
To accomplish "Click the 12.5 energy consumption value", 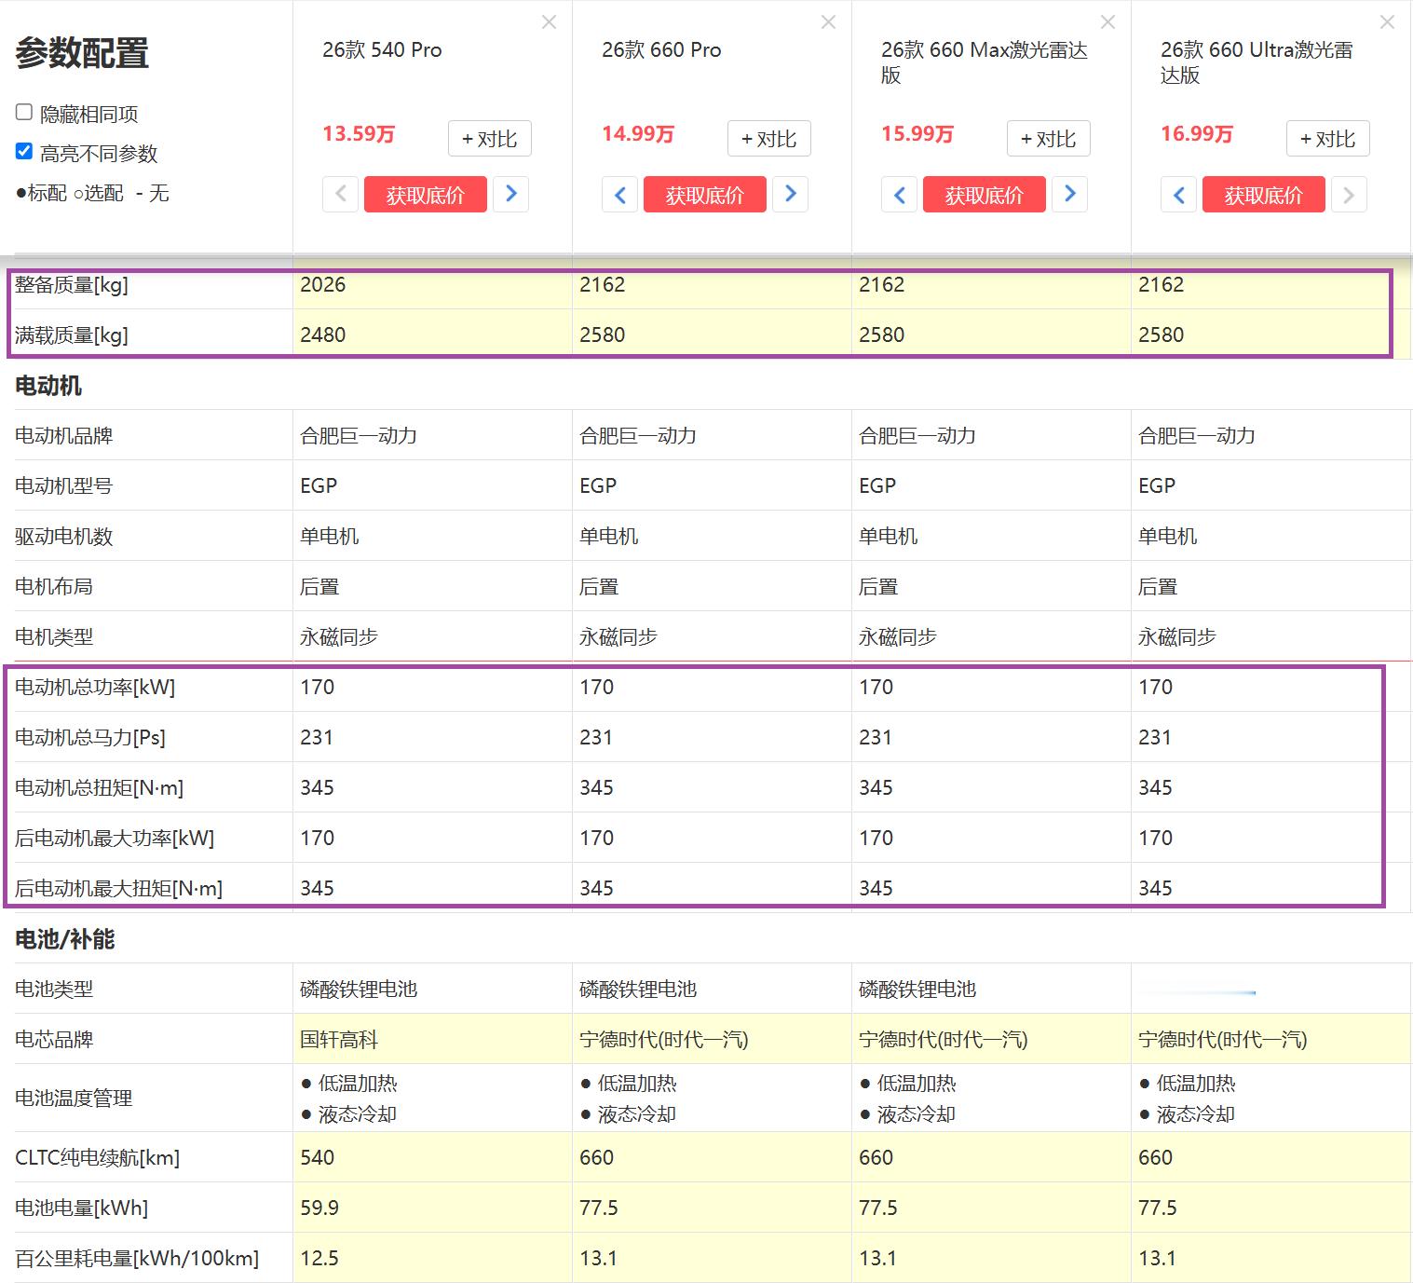I will 319,1259.
